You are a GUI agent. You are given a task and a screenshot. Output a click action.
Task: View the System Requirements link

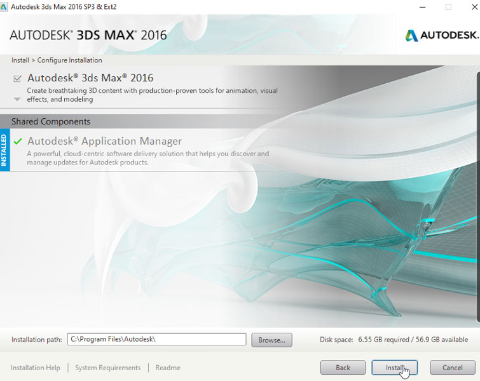click(107, 368)
